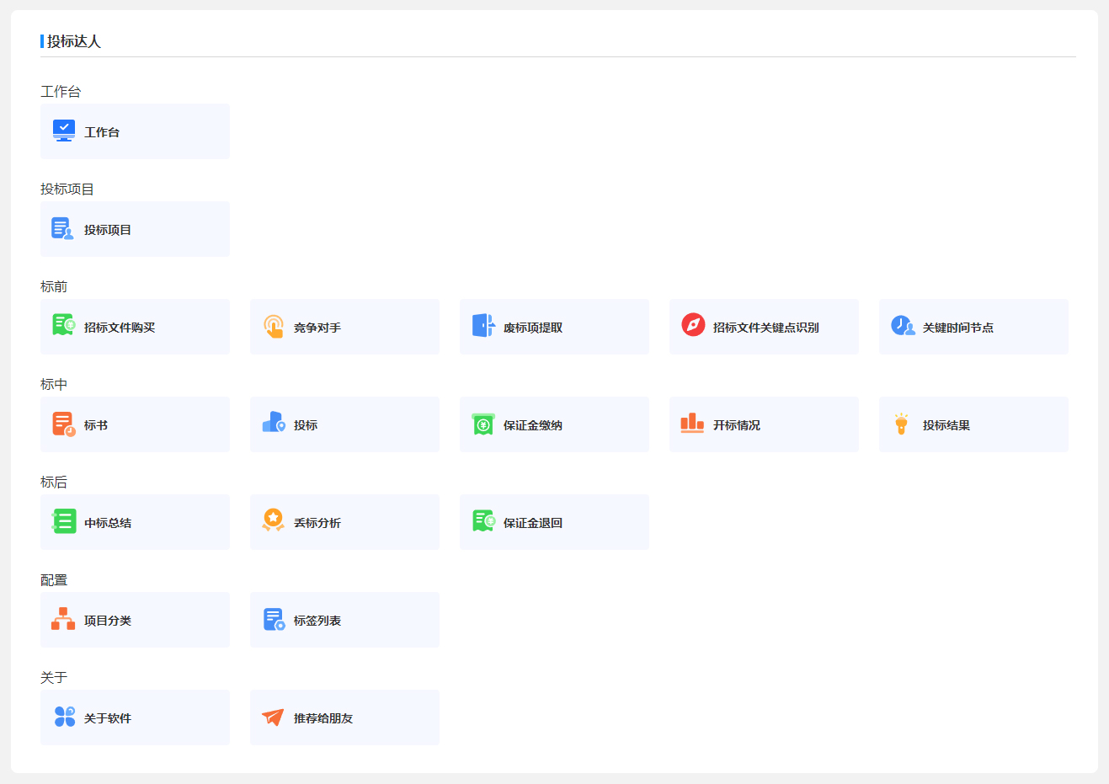Click the 工作台 monitor icon

point(64,131)
